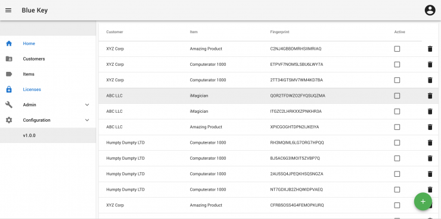Toggle Active checkbox in highlighted QOR2TF… row
The height and width of the screenshot is (219, 441).
397,96
